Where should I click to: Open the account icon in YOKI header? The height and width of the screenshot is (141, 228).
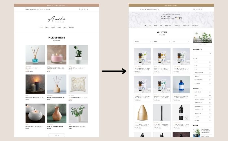click(199, 9)
